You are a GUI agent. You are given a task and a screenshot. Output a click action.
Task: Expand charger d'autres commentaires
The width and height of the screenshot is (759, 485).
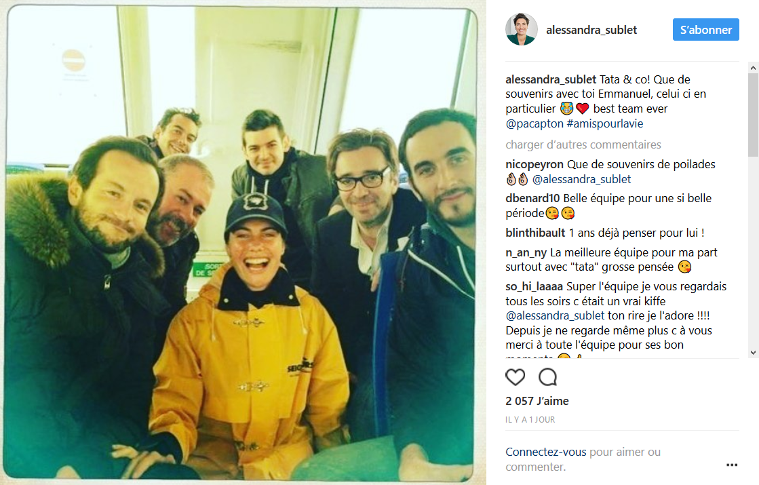click(x=583, y=144)
